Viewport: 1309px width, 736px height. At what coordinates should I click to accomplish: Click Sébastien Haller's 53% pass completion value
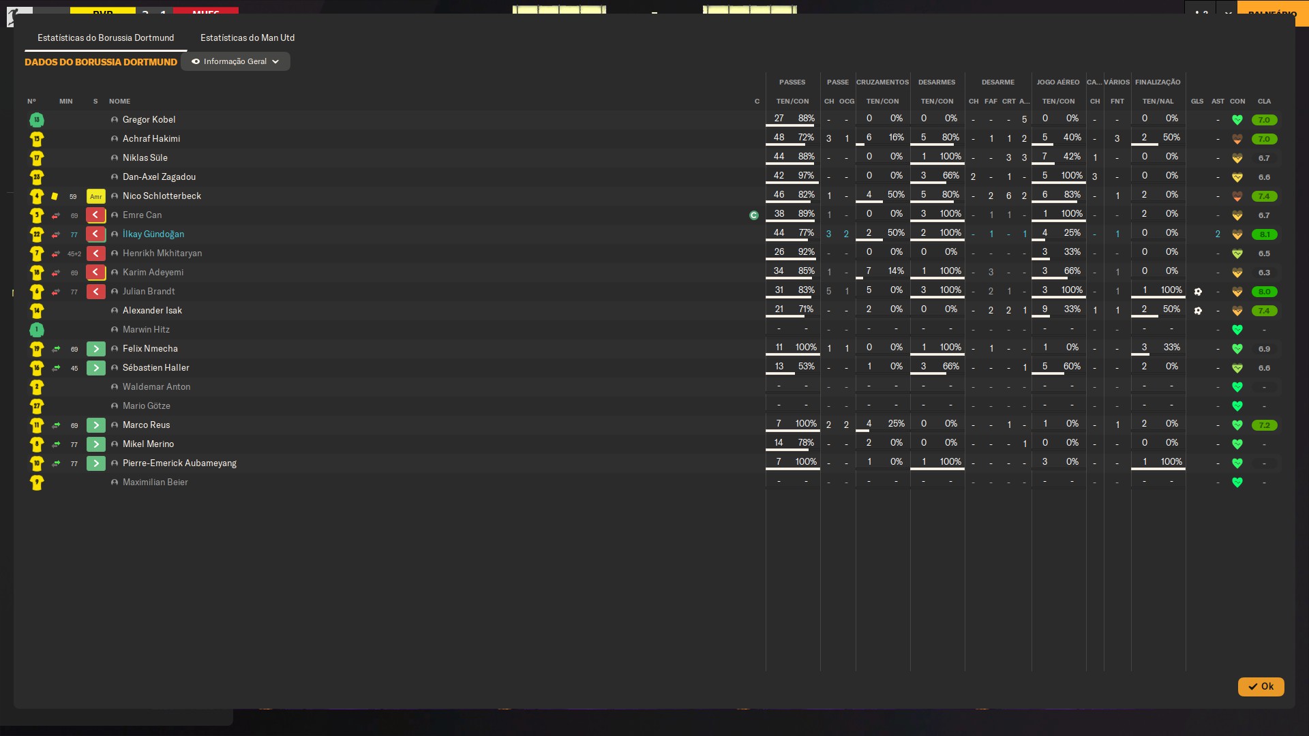tap(806, 367)
